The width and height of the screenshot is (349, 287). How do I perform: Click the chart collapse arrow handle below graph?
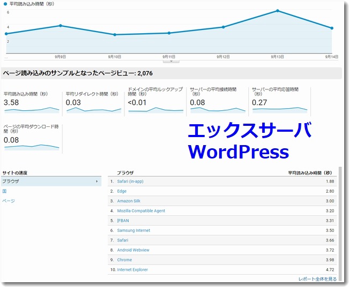171,61
